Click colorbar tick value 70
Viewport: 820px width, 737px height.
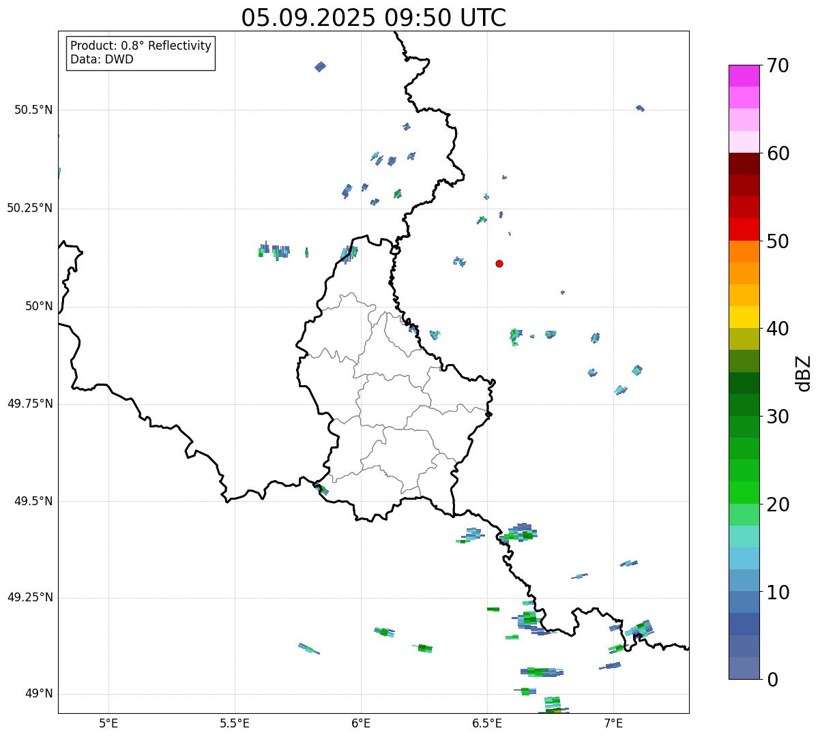tap(778, 65)
